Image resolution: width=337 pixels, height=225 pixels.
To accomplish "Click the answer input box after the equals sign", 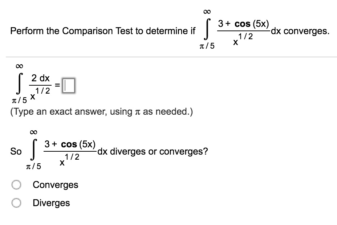I will point(69,86).
